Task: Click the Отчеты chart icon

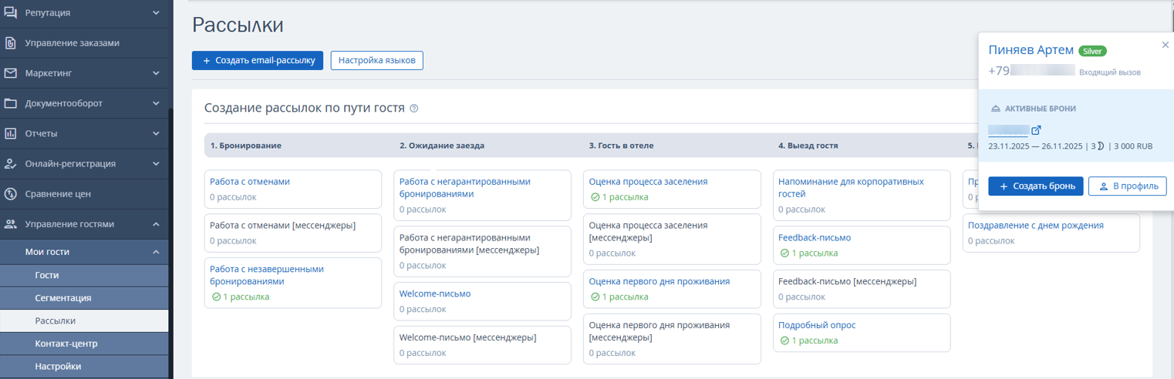Action: 11,133
